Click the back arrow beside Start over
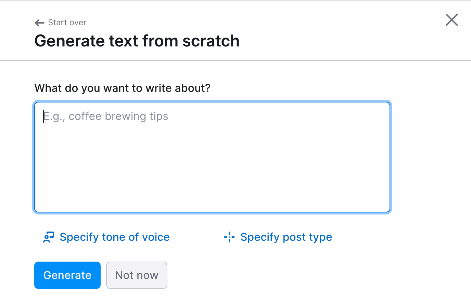The width and height of the screenshot is (471, 306). click(x=39, y=23)
